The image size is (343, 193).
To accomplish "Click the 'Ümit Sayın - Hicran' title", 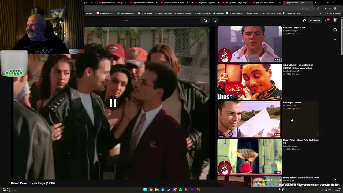I will (292, 103).
